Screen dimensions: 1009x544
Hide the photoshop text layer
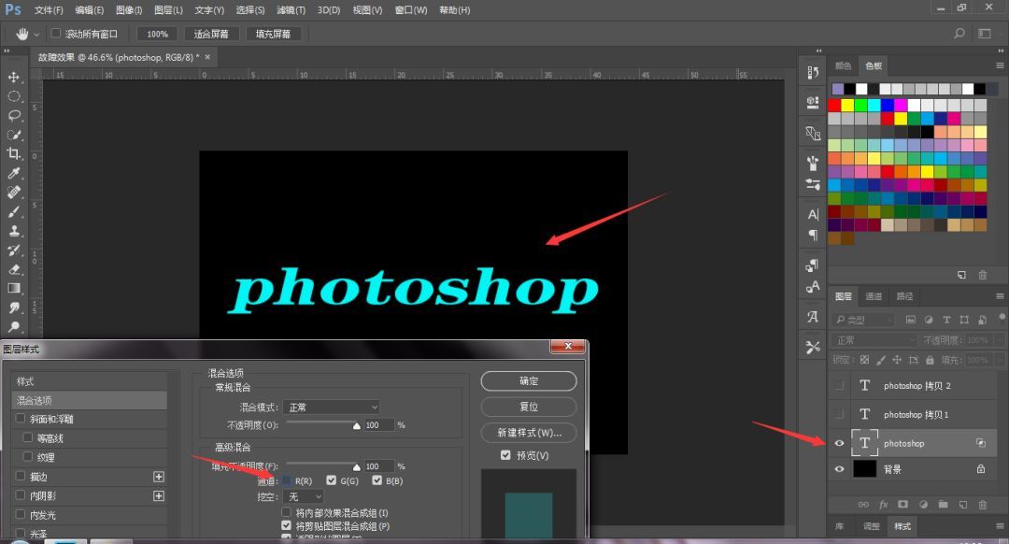click(839, 443)
